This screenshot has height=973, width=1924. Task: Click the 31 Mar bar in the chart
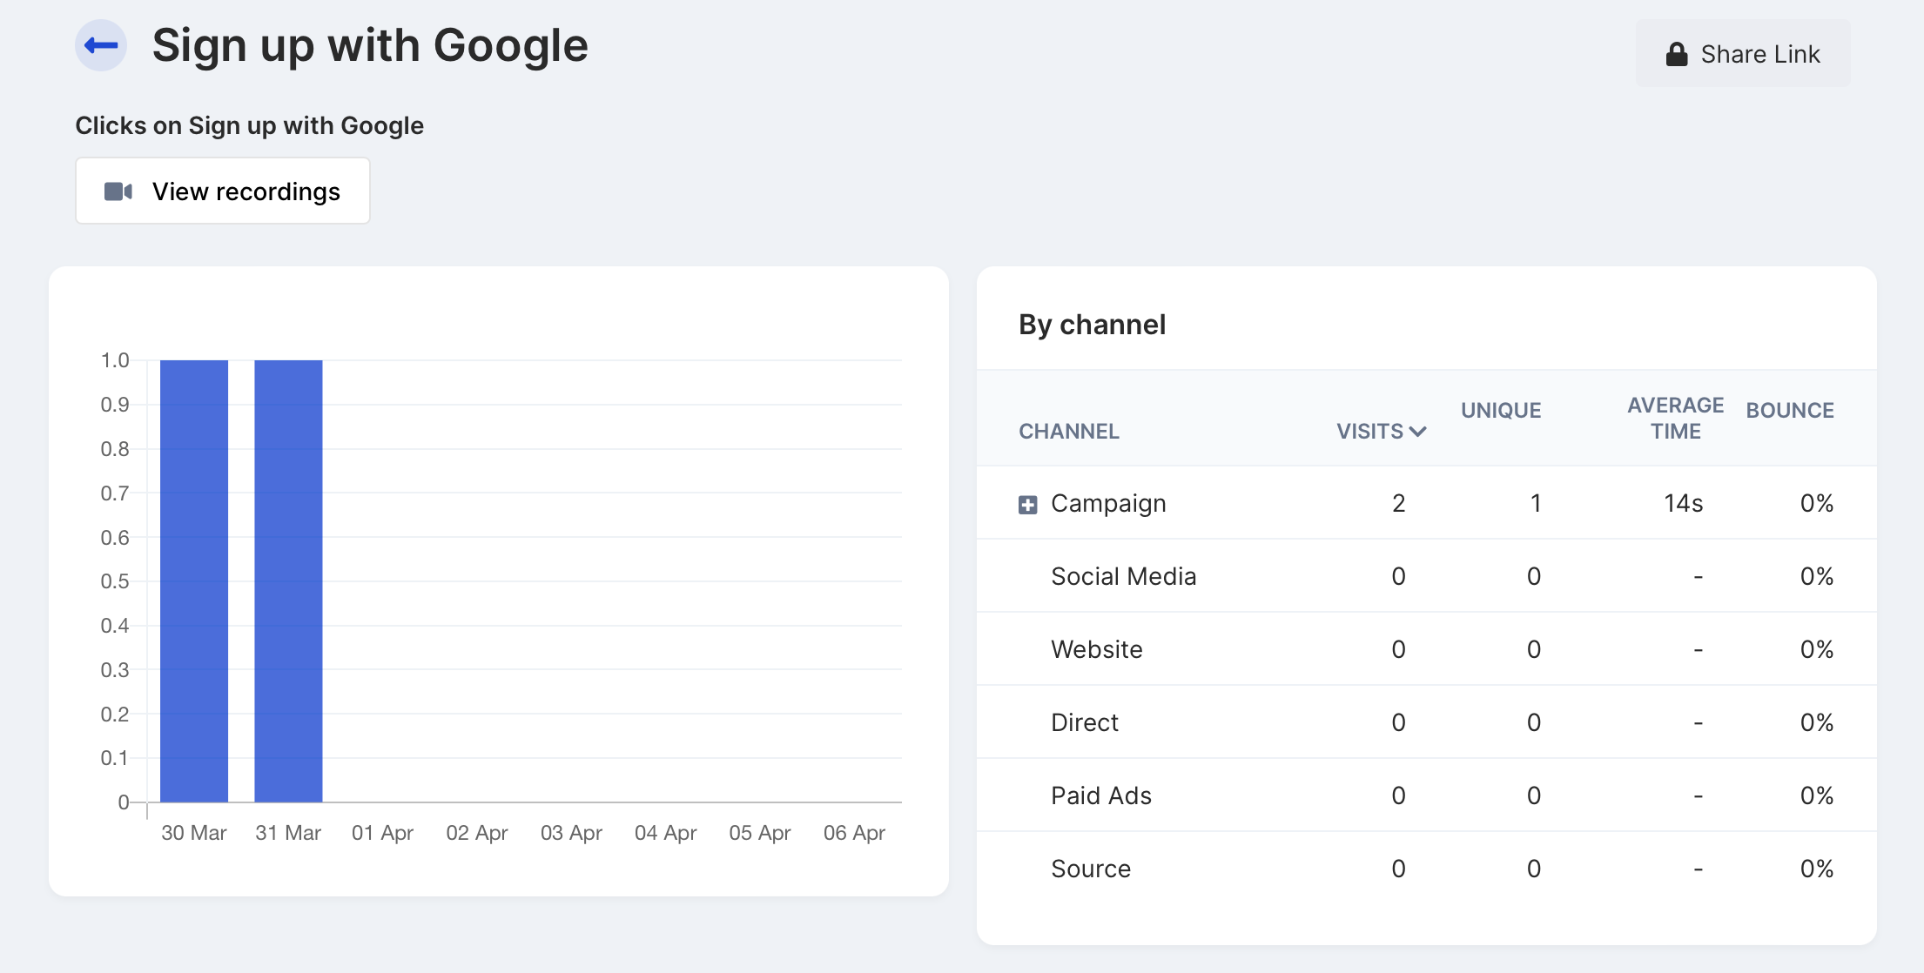[x=288, y=580]
